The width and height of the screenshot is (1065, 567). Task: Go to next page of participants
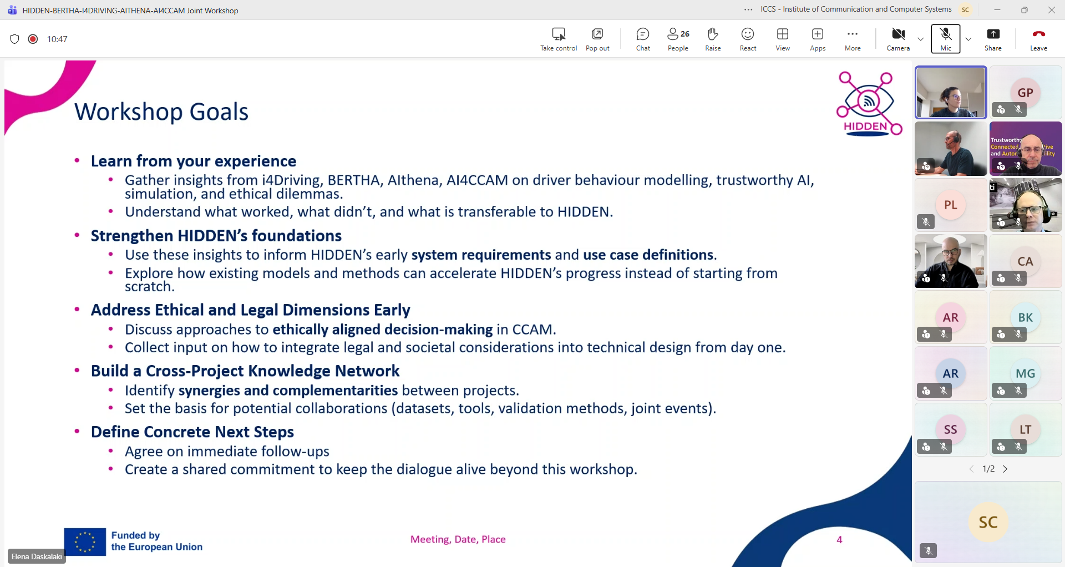pyautogui.click(x=1005, y=469)
